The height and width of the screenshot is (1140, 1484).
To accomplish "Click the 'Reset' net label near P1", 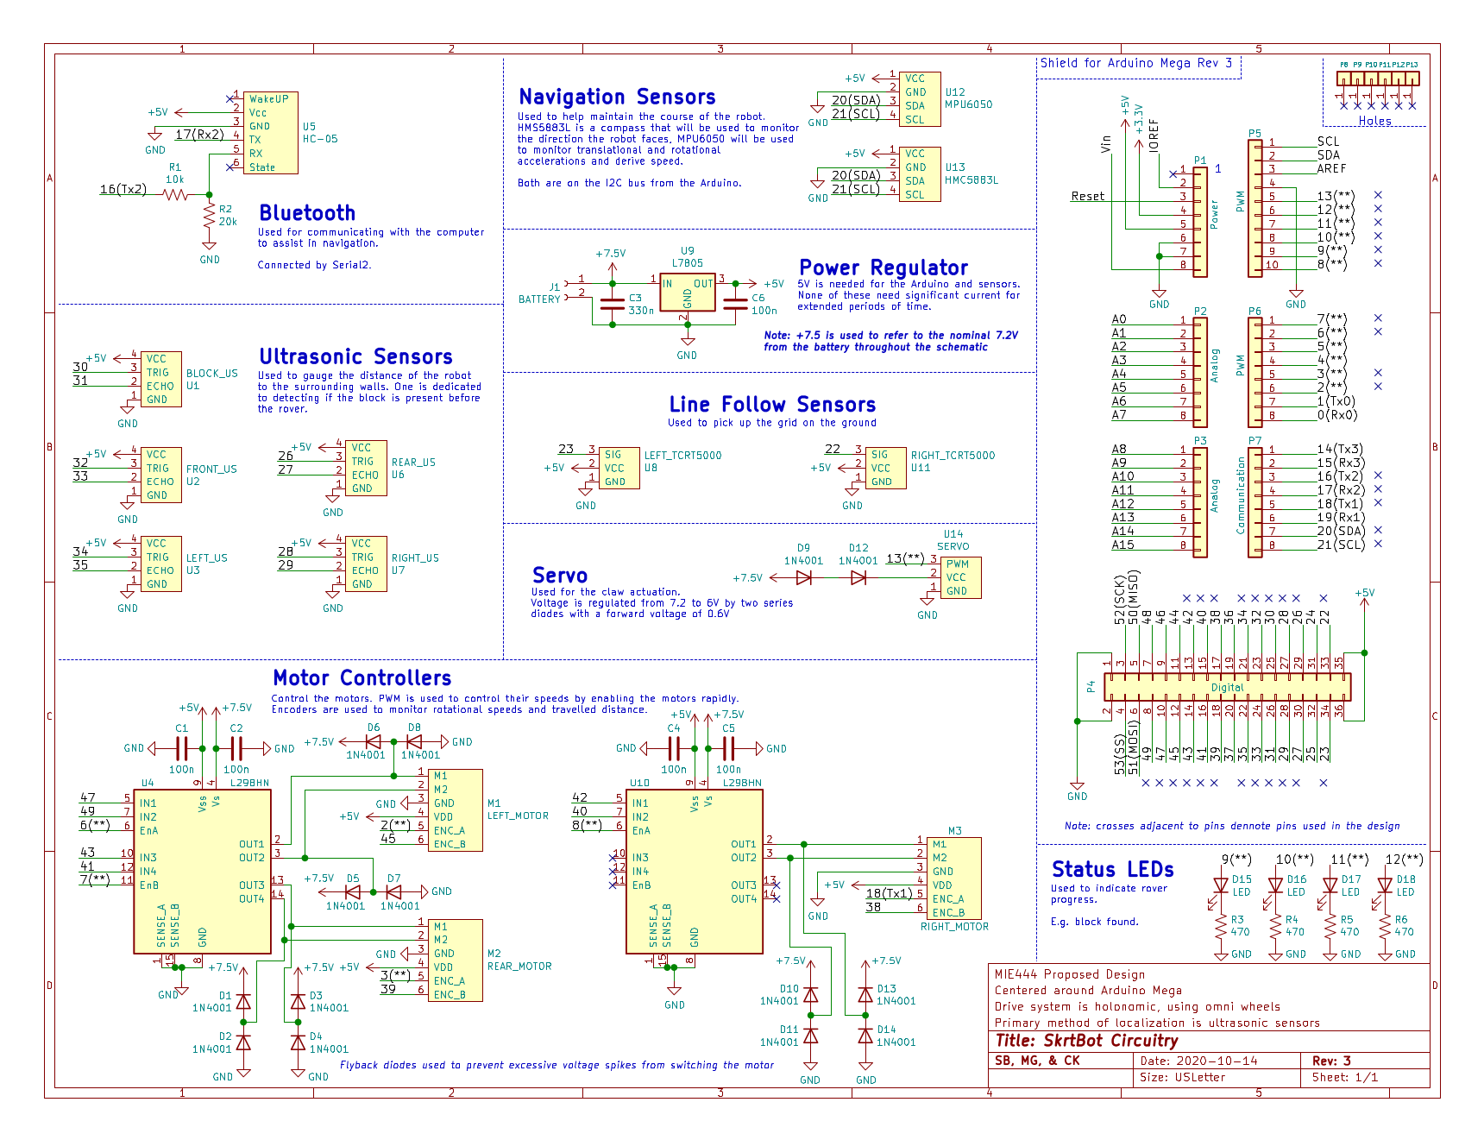I will coord(1087,197).
